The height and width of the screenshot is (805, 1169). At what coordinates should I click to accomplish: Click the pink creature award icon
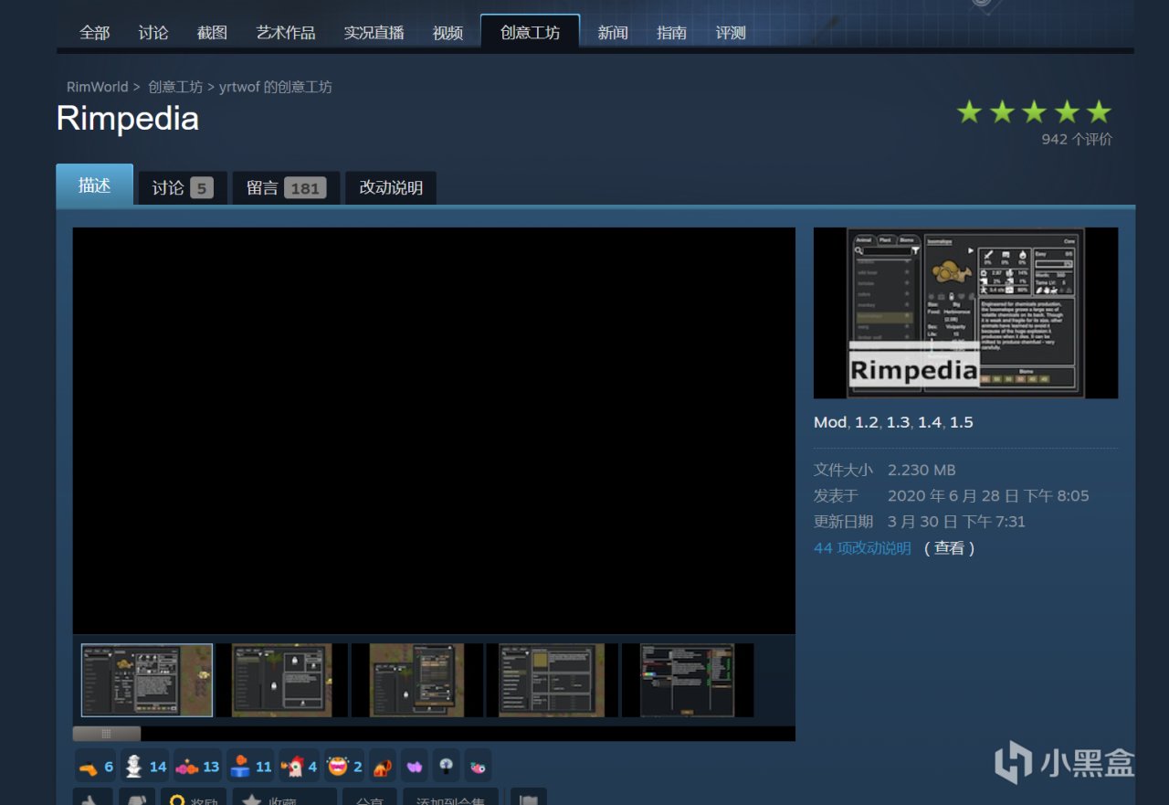tap(478, 766)
